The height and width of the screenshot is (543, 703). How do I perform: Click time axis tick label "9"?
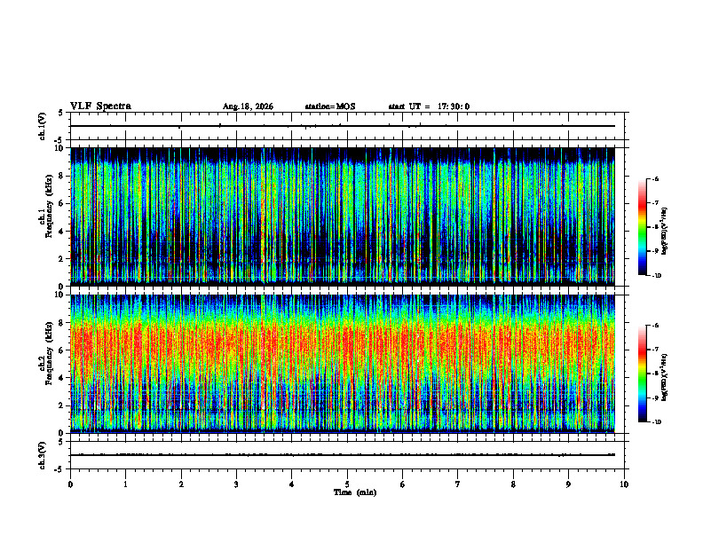click(x=568, y=484)
